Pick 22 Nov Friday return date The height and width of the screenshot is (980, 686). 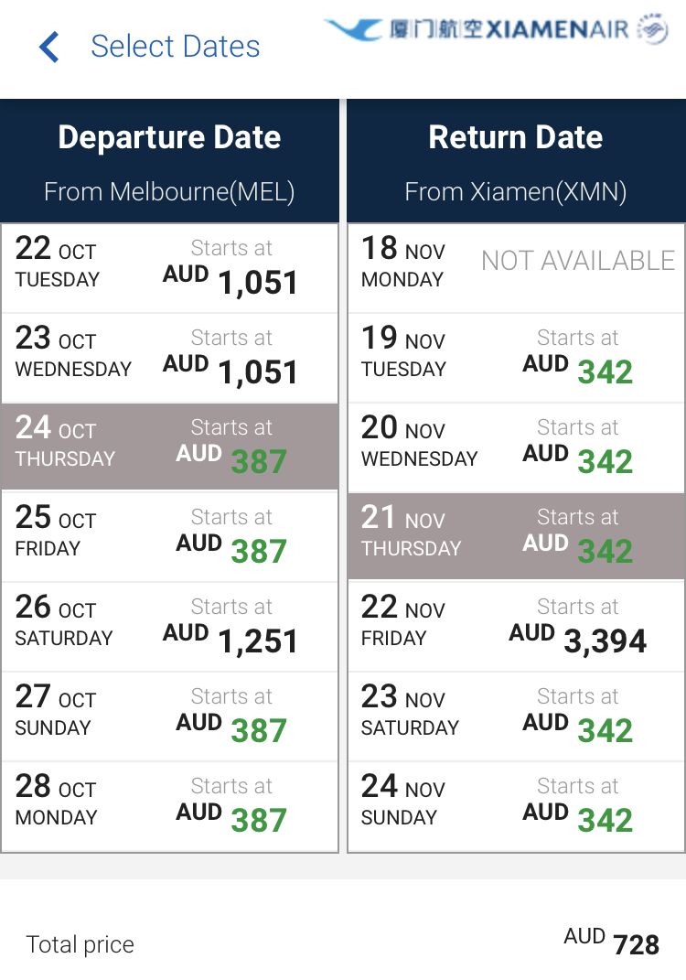click(516, 627)
